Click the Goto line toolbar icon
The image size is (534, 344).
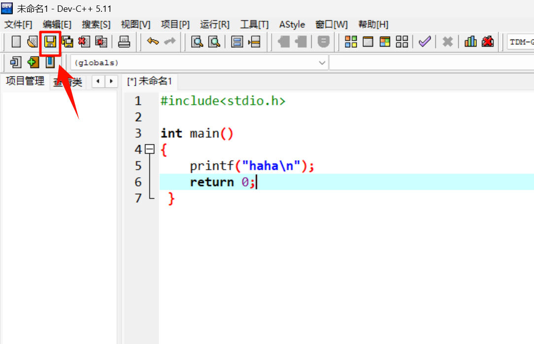254,42
